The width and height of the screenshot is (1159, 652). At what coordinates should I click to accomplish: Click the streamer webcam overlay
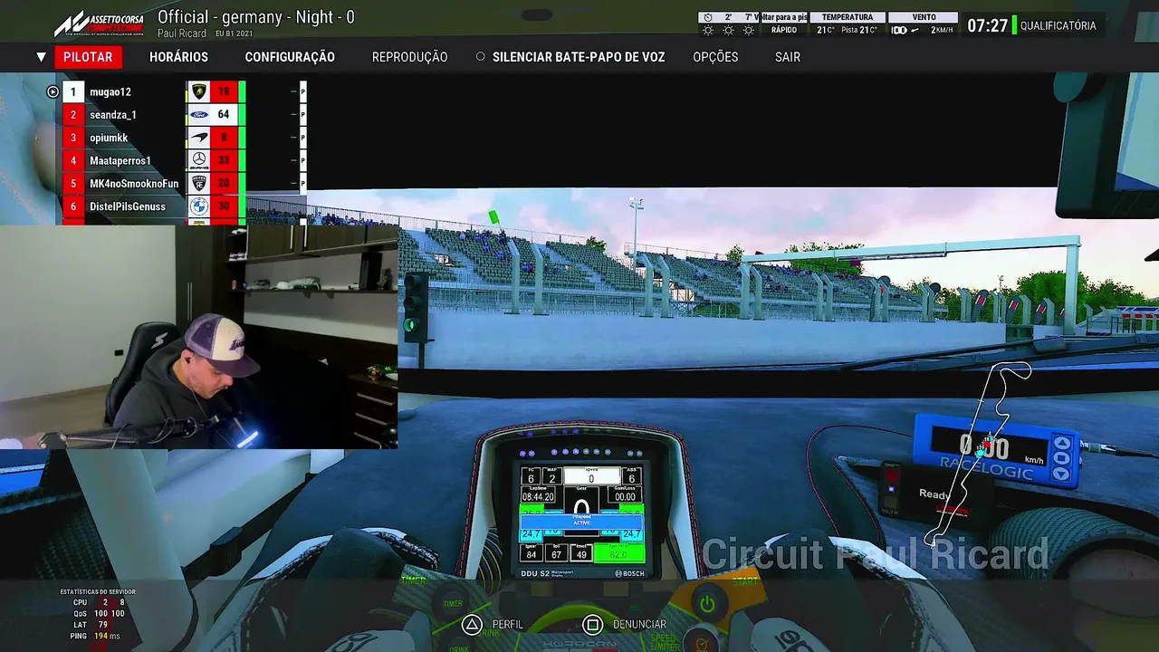[x=198, y=336]
